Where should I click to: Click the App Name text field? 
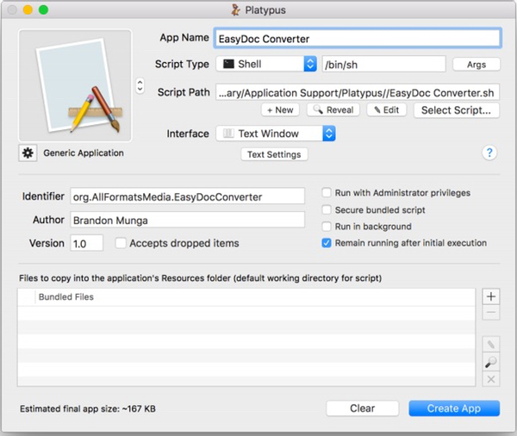[x=358, y=39]
